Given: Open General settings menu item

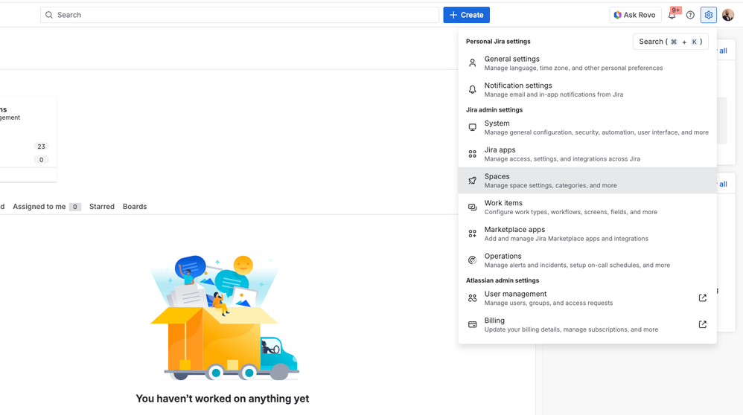Looking at the screenshot, I should (x=587, y=63).
